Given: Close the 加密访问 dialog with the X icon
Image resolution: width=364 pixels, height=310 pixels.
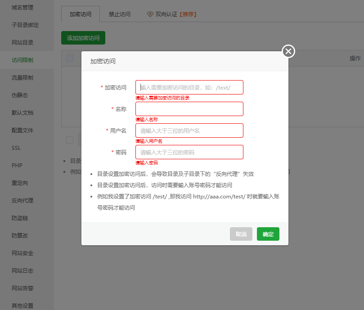Looking at the screenshot, I should tap(288, 51).
